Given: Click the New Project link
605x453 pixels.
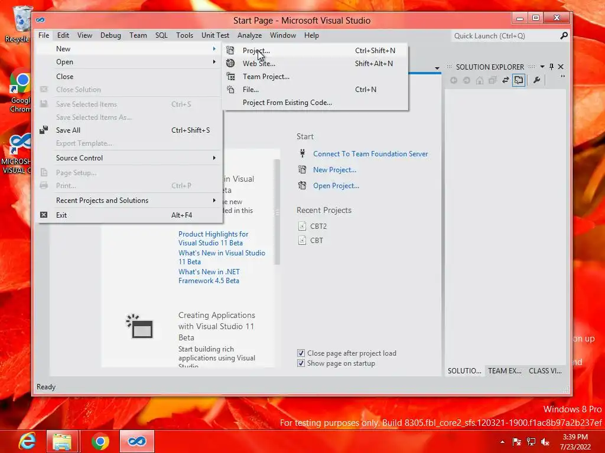Looking at the screenshot, I should [x=334, y=169].
